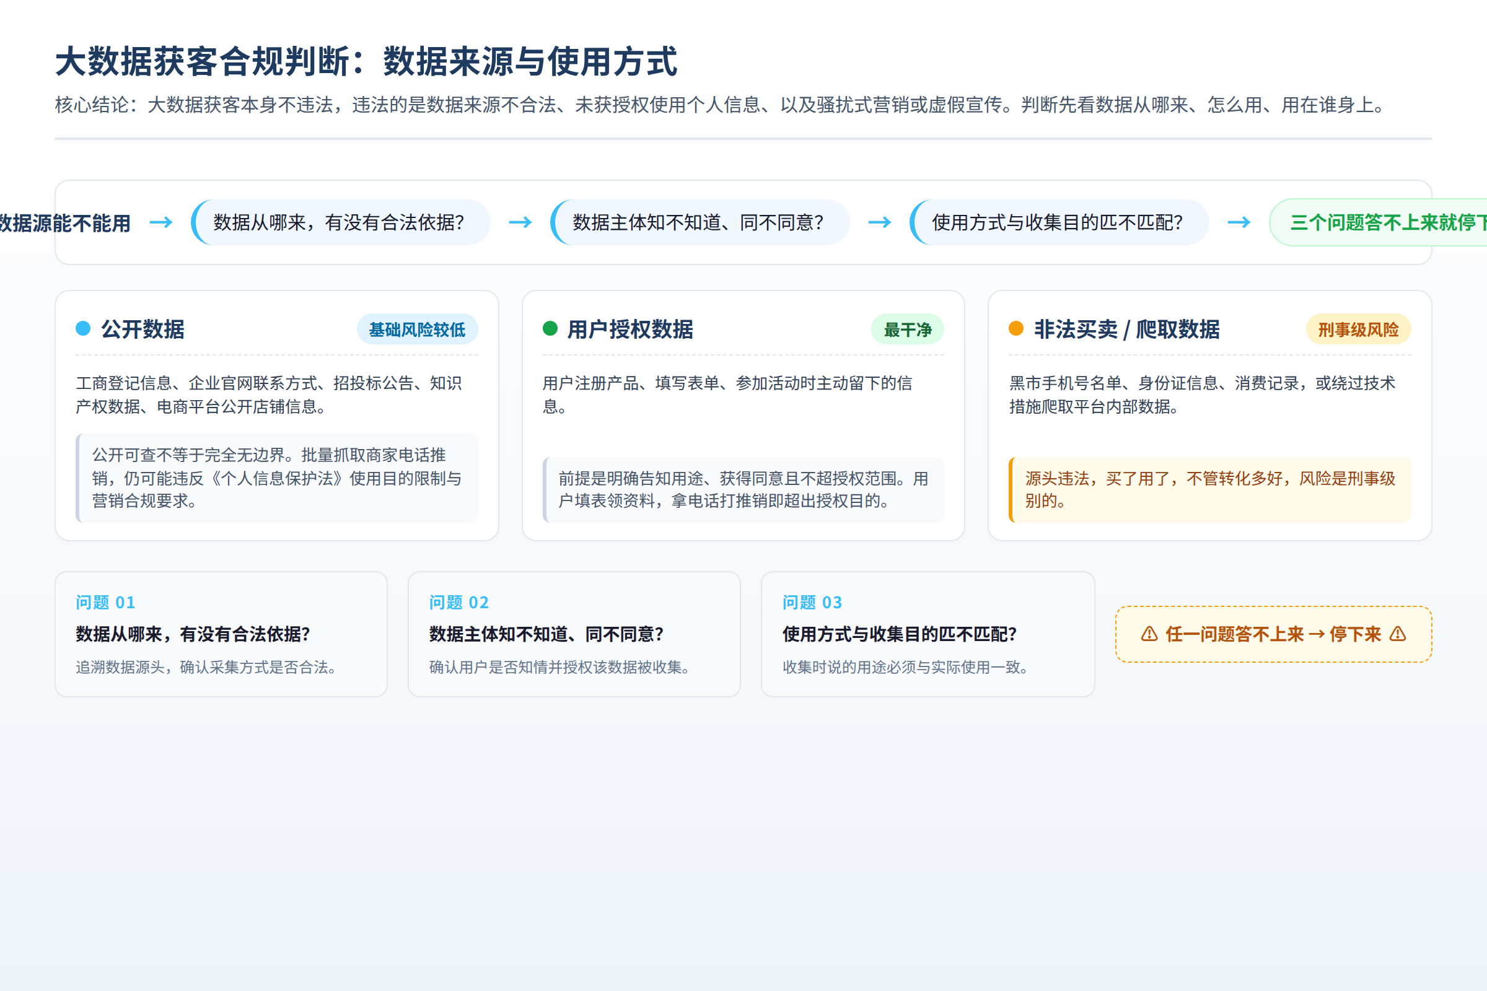Click the arrow after 数据主体知不知道 pill
This screenshot has width=1487, height=991.
879,222
